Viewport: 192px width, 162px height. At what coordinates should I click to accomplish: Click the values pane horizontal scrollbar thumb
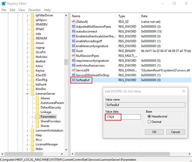122,154
